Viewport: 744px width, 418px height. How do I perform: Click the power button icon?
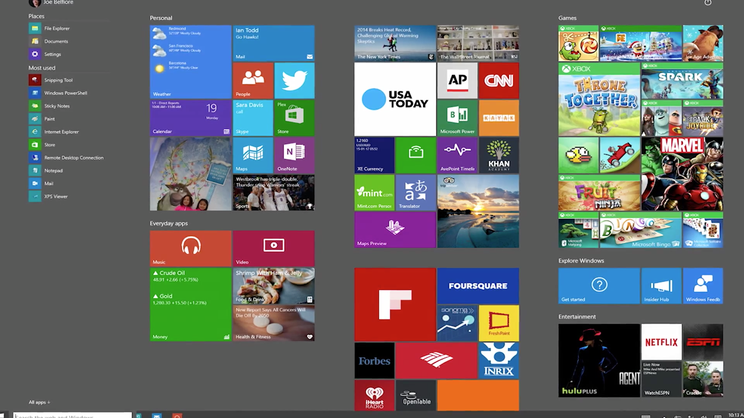[x=708, y=3]
